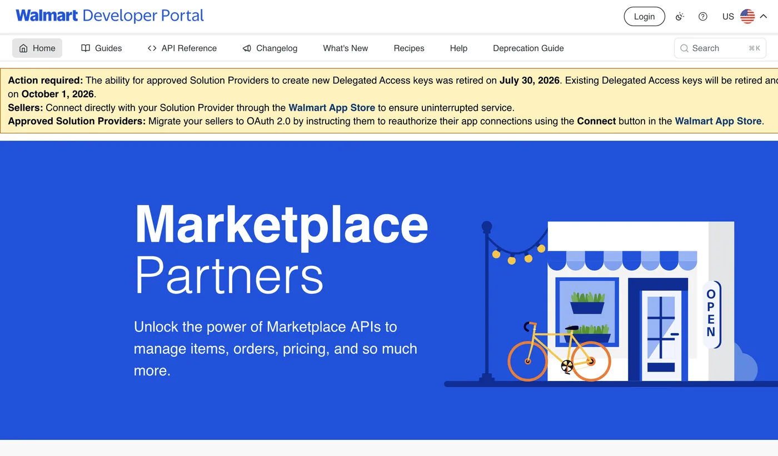Open the Guides tab
778x456 pixels.
tap(102, 48)
